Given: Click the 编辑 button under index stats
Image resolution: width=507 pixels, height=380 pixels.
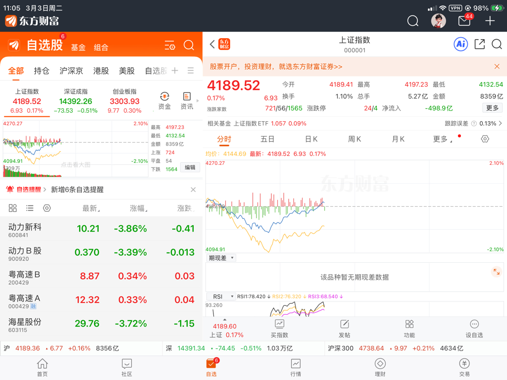Looking at the screenshot, I should click(190, 167).
